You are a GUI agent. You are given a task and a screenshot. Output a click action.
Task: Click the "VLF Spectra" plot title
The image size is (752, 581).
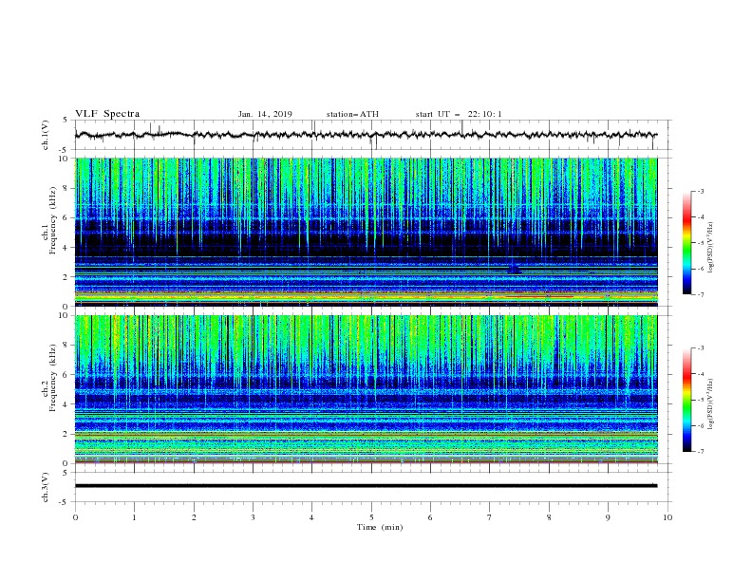(x=107, y=114)
